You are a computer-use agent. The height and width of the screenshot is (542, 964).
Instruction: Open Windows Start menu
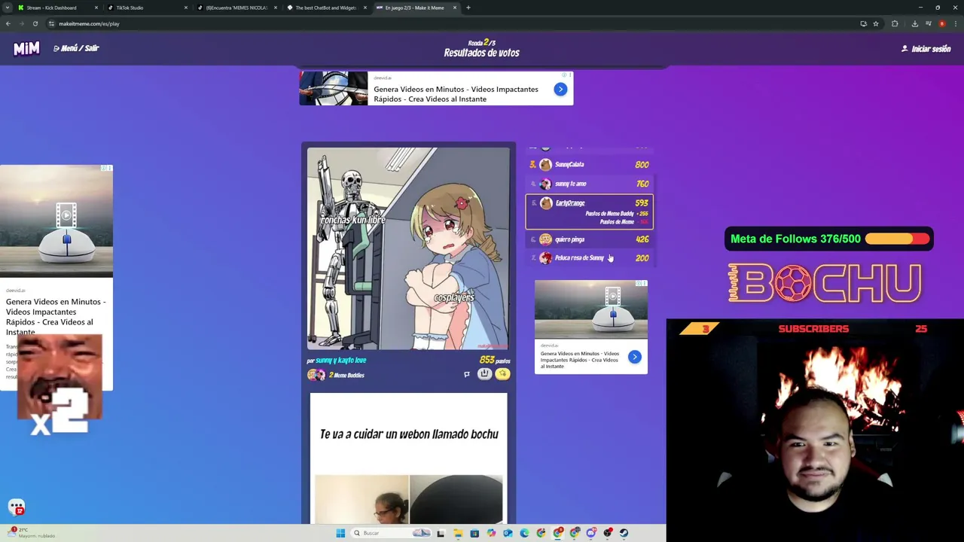340,533
